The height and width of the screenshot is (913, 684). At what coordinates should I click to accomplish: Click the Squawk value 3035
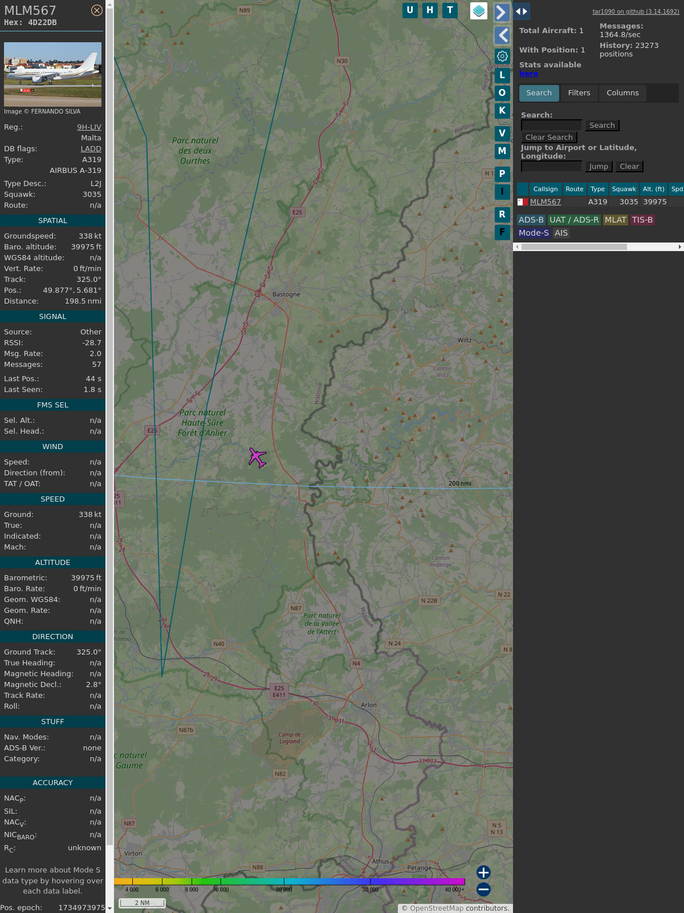[92, 195]
